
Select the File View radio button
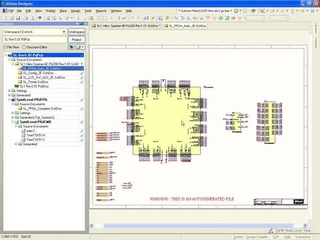coord(5,47)
